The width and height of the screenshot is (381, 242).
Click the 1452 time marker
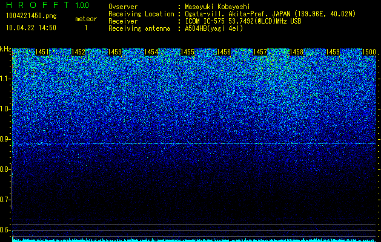[79, 52]
